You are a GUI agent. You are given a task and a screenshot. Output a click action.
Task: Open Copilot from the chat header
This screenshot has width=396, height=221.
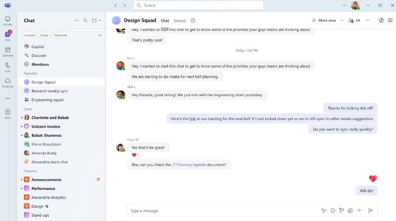pos(381,20)
